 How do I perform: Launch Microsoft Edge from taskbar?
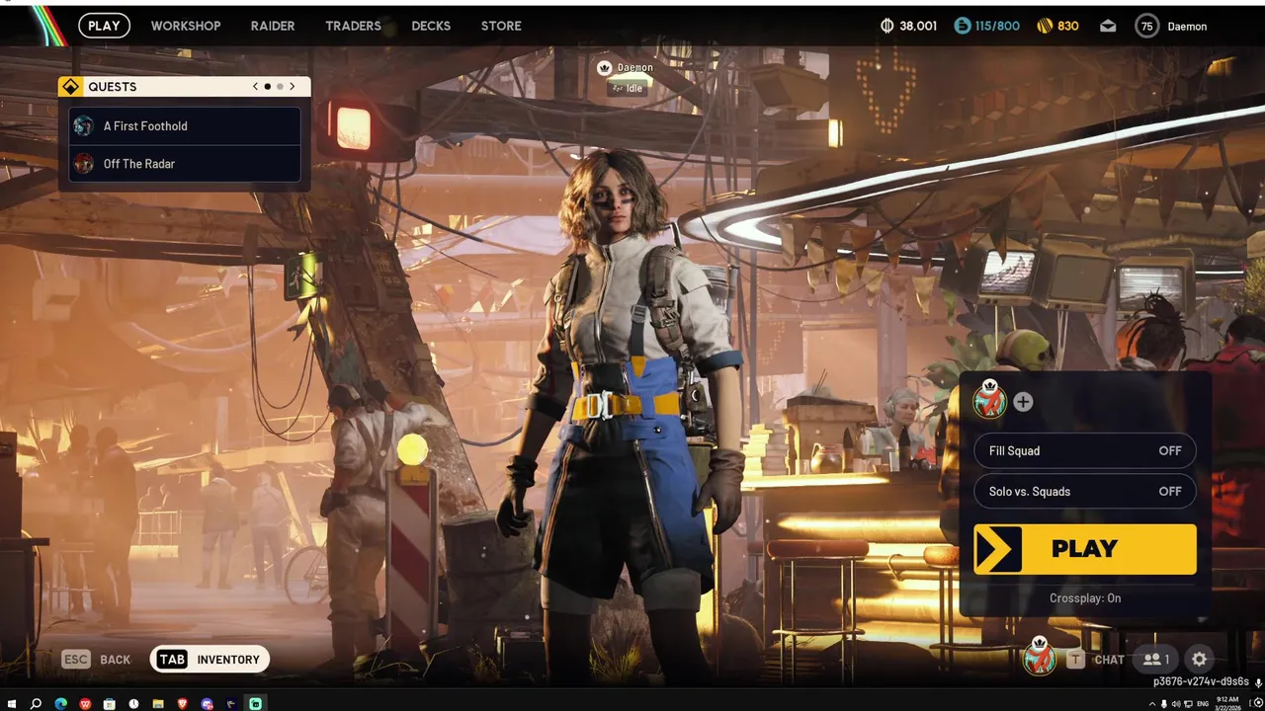[x=60, y=704]
